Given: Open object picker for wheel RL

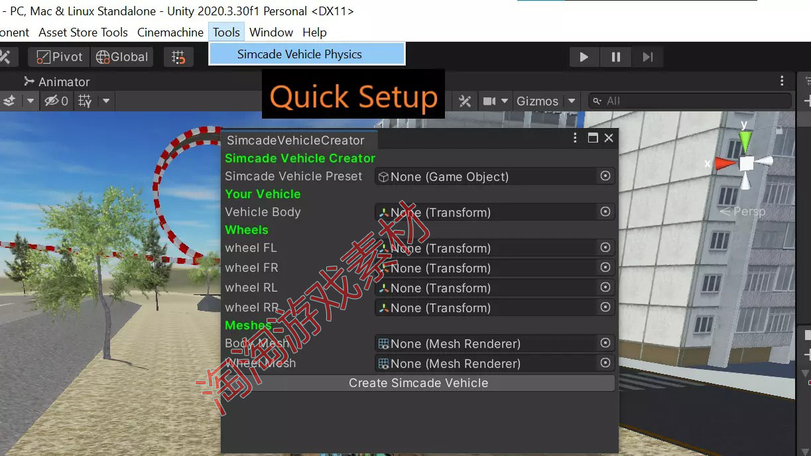Looking at the screenshot, I should pos(605,287).
